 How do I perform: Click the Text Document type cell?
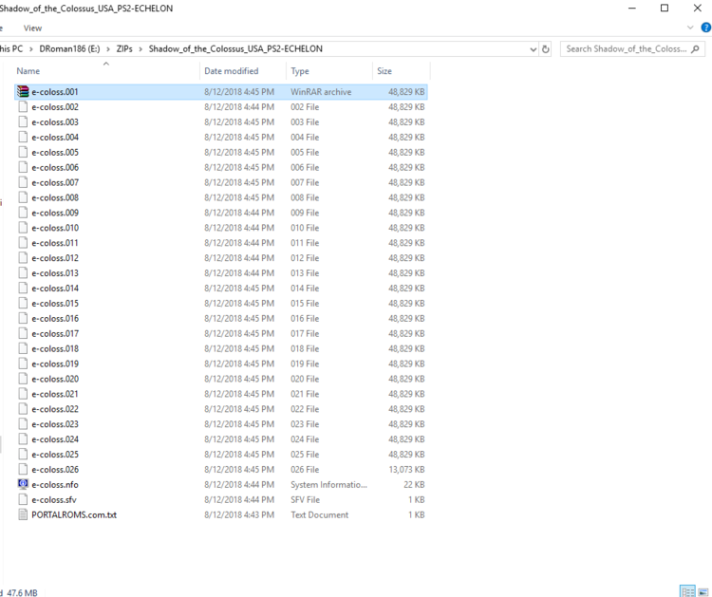(x=320, y=514)
